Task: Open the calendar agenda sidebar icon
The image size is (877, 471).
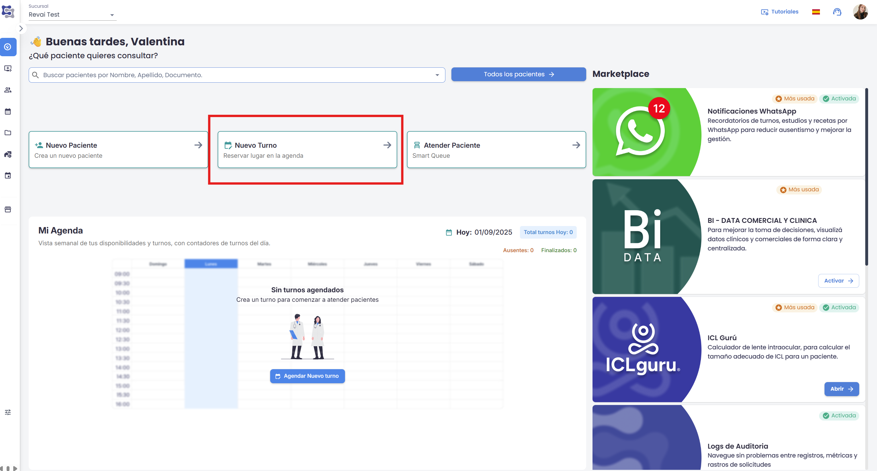Action: [8, 111]
